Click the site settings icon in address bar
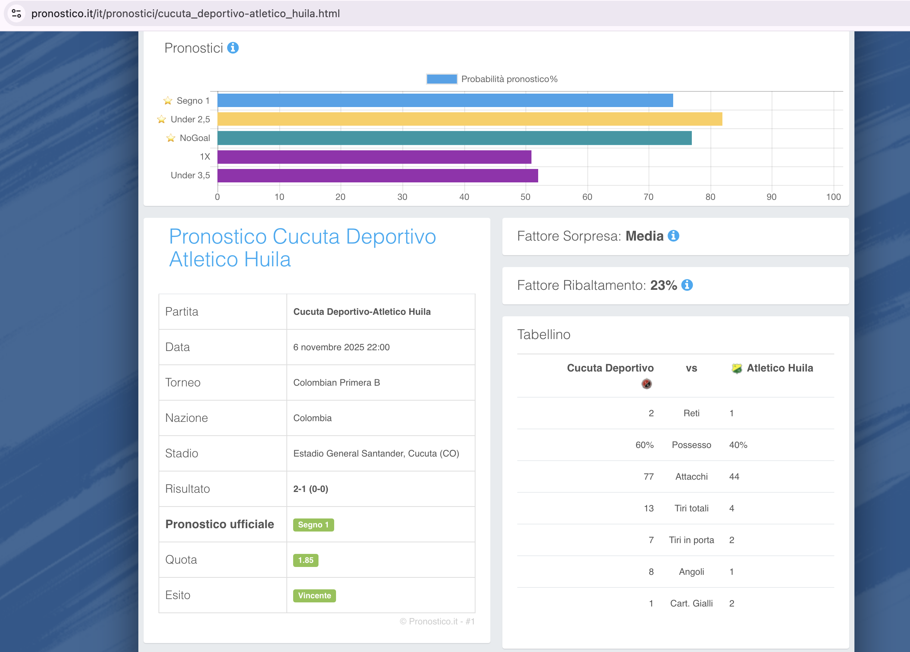910x652 pixels. [16, 13]
